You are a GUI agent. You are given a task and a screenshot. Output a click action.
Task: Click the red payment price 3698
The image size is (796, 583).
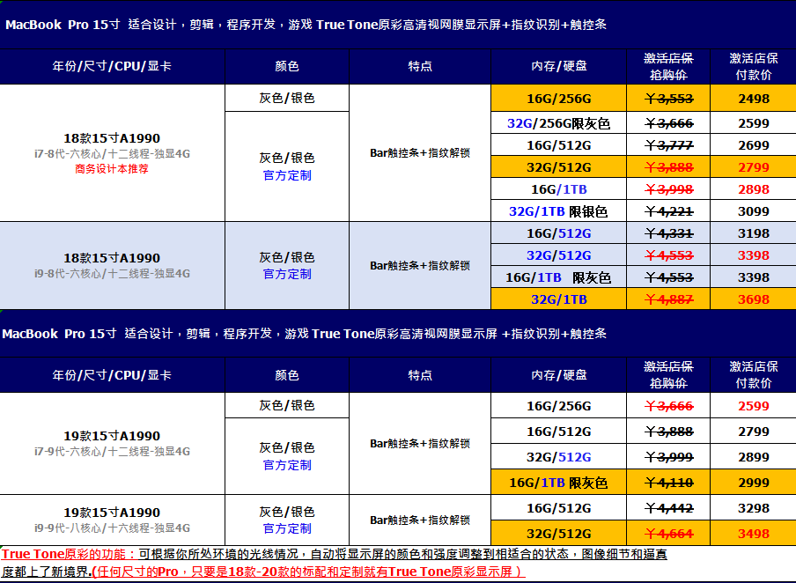[754, 299]
